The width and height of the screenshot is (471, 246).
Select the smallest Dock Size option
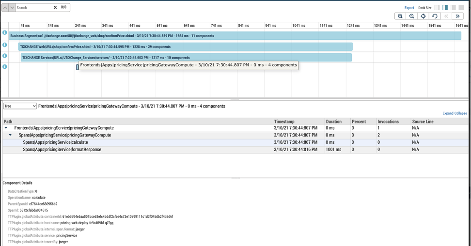[x=437, y=8]
